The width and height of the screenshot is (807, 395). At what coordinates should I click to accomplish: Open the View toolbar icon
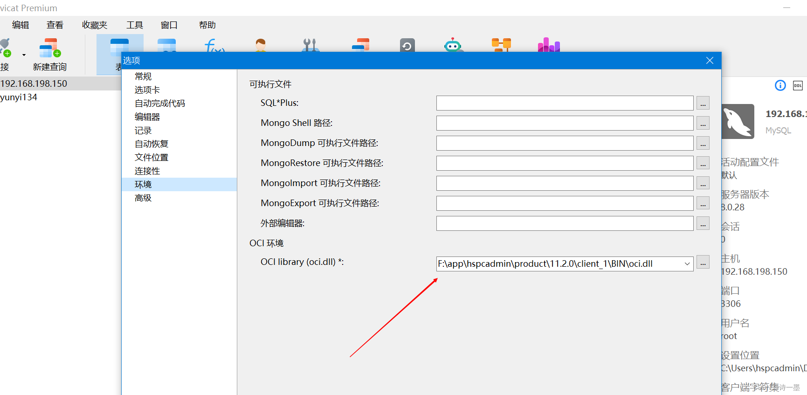pos(166,45)
